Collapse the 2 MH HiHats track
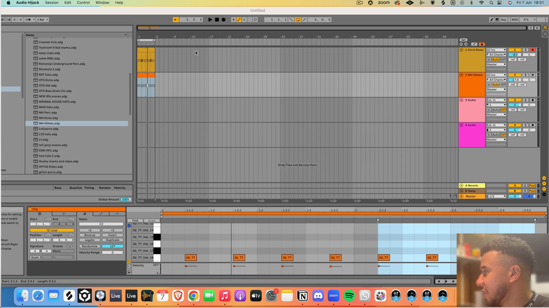Image resolution: width=549 pixels, height=308 pixels. point(462,75)
